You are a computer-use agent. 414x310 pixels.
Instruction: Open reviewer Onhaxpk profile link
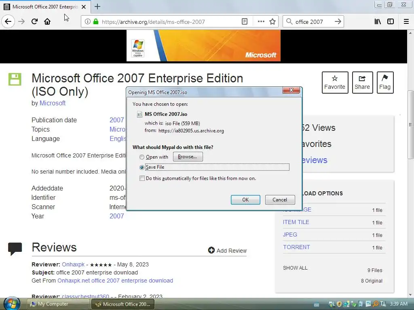click(73, 264)
